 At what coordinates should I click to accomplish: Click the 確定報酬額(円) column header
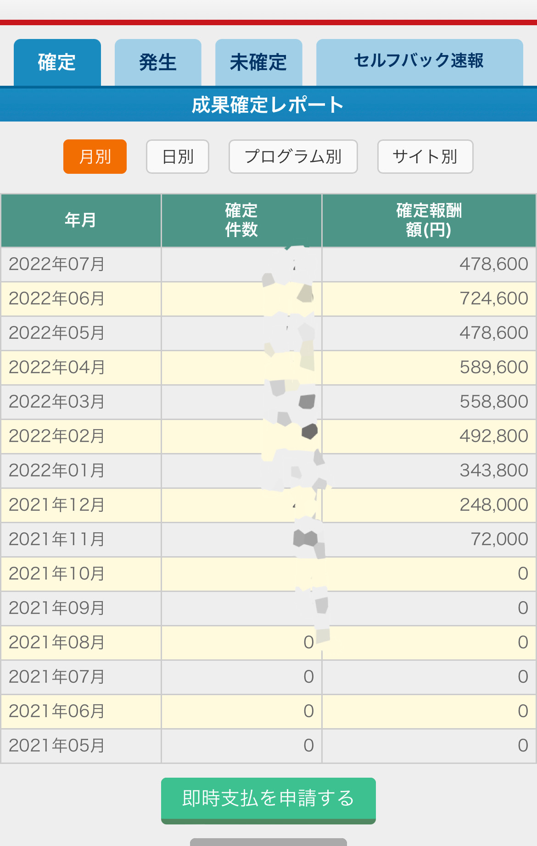(429, 221)
